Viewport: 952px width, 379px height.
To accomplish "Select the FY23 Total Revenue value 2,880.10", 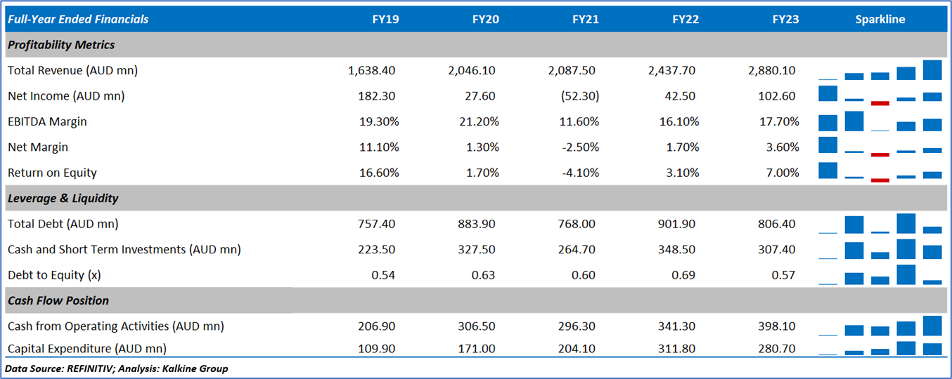I will click(x=773, y=71).
